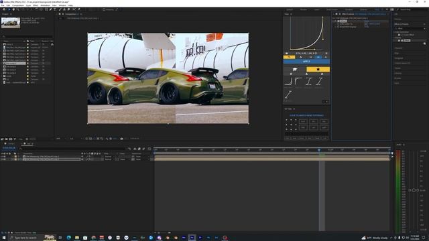Select the Hand tool
The image size is (429, 241).
[x=13, y=9]
